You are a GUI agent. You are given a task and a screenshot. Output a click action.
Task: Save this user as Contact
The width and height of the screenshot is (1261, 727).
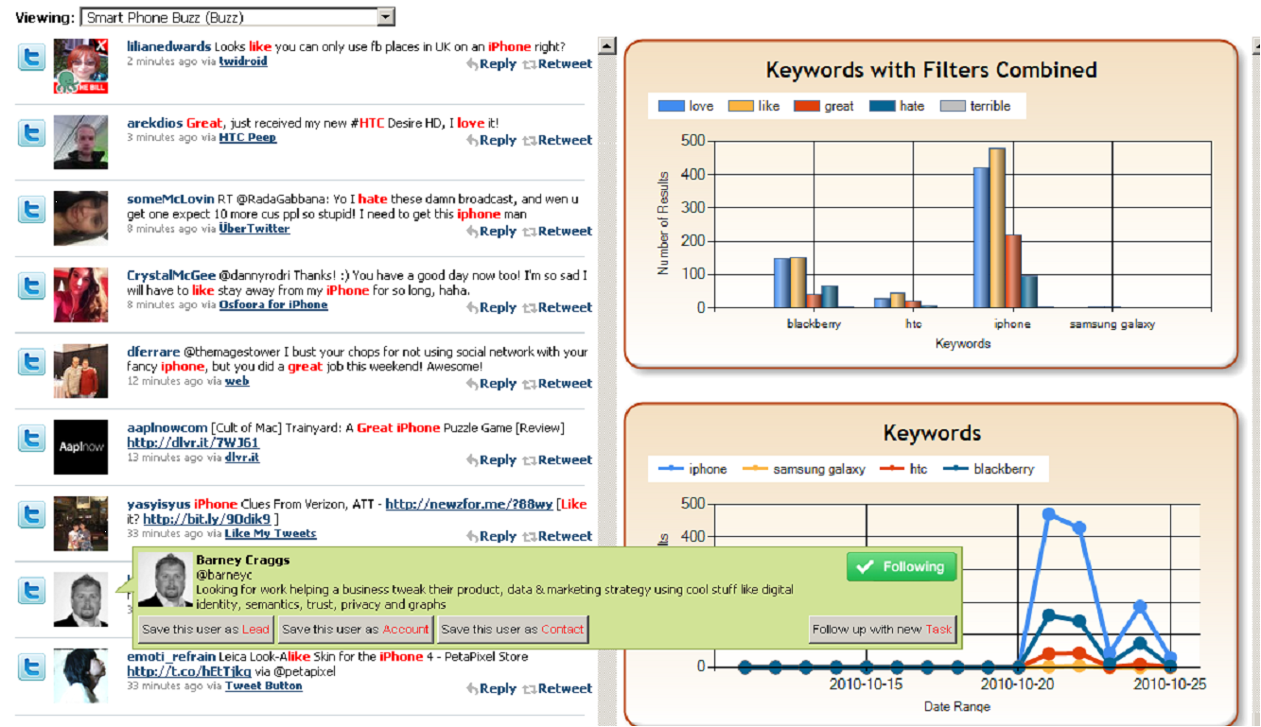pyautogui.click(x=513, y=629)
